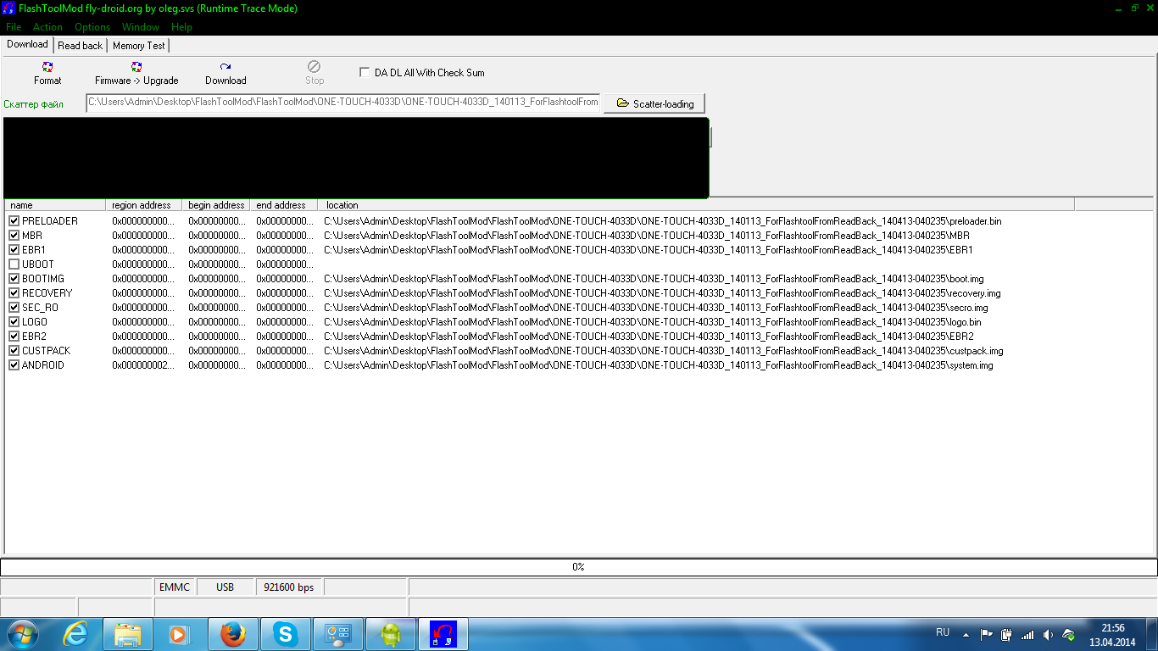Screen dimensions: 1158x651
Task: Sort by the begin address column header
Action: point(216,205)
